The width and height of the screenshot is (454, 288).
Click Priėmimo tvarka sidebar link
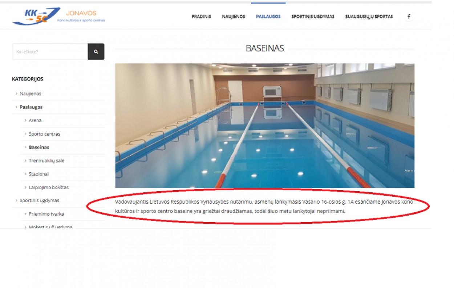click(46, 214)
